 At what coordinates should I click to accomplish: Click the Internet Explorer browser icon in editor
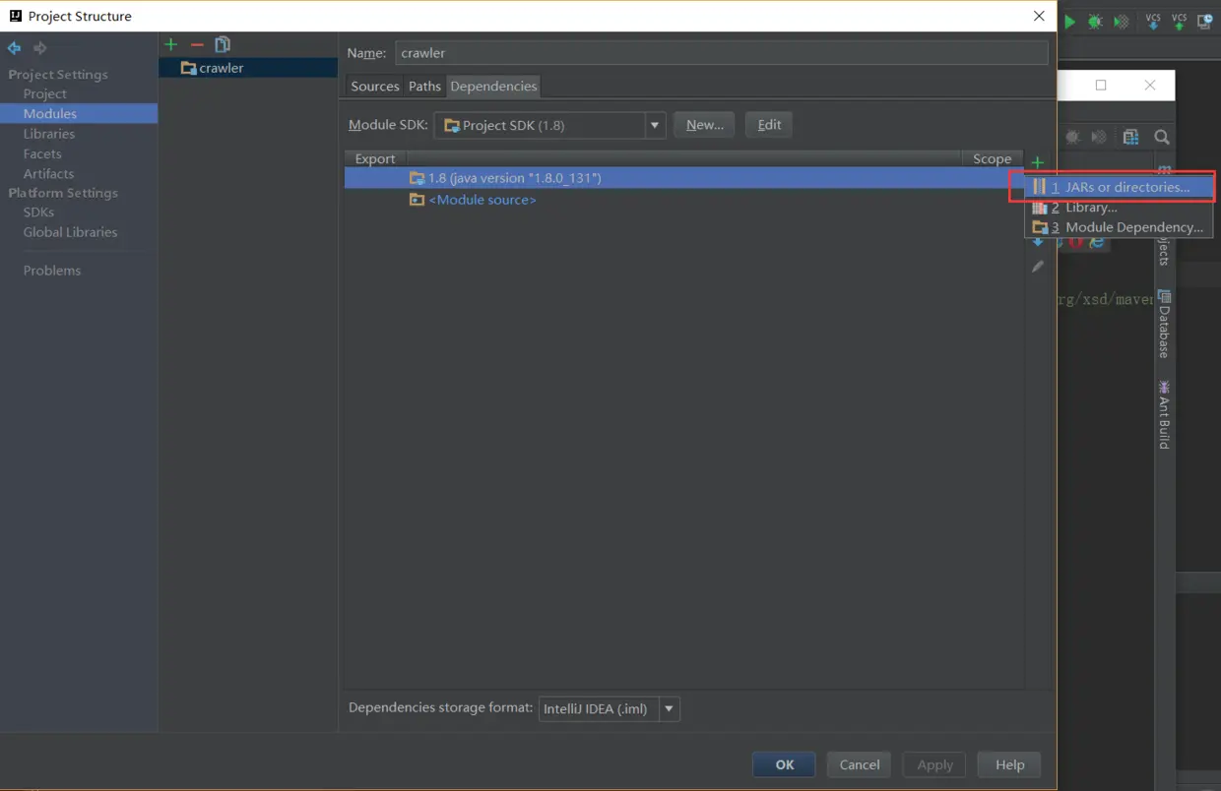click(1096, 242)
